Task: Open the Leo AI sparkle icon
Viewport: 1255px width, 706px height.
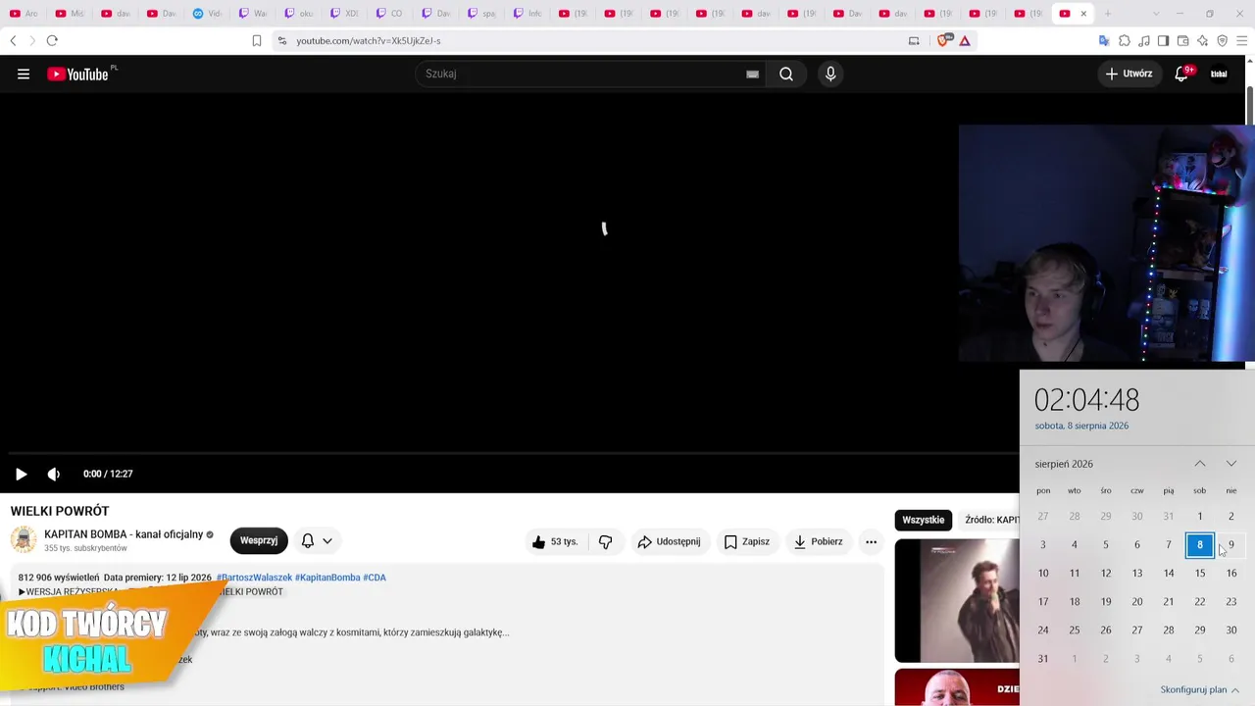Action: [x=1202, y=41]
